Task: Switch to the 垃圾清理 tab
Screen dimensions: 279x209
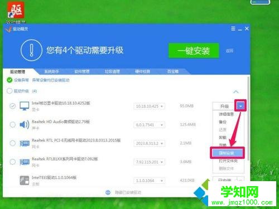Action: coord(112,71)
